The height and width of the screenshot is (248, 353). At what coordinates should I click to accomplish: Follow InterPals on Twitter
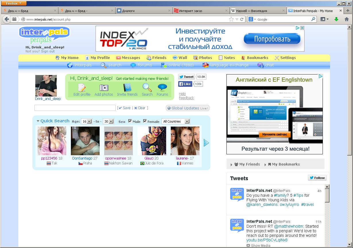click(317, 178)
